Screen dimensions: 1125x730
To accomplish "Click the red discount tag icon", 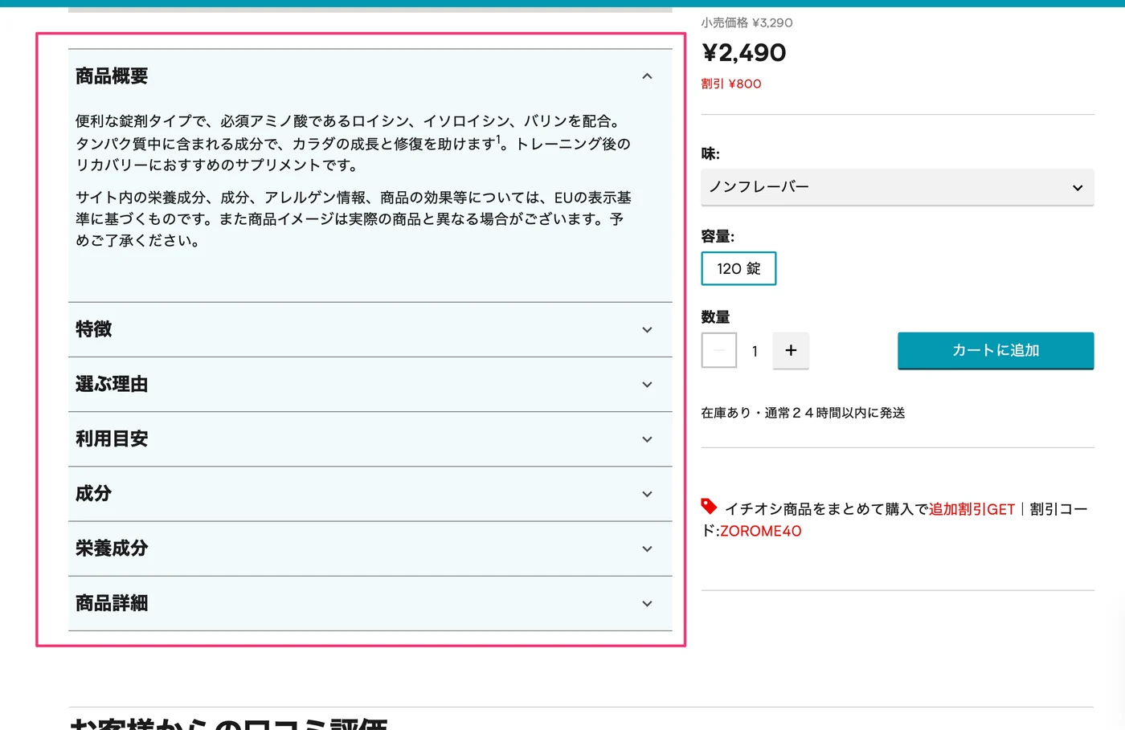I will pyautogui.click(x=709, y=506).
